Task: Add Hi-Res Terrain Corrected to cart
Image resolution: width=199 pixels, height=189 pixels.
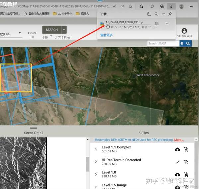Action: (186, 162)
